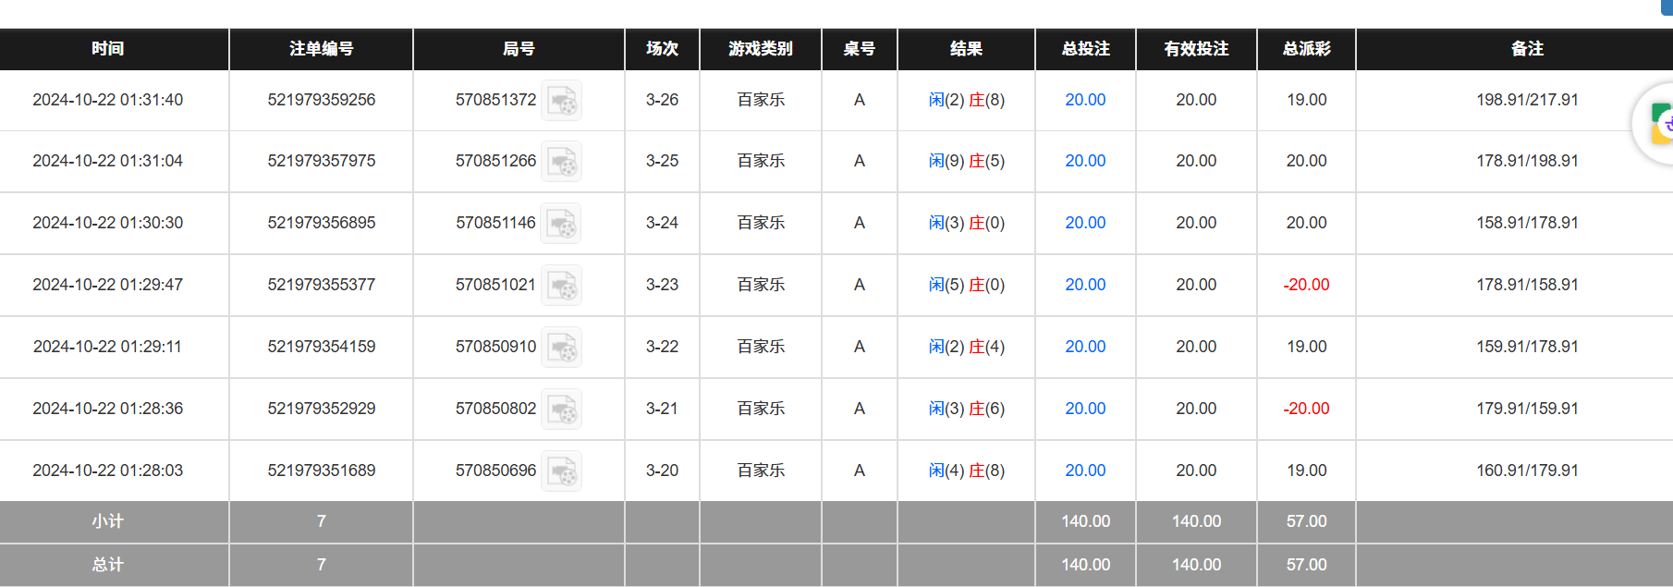Click the 总派彩 column header
The image size is (1673, 587).
click(1306, 49)
